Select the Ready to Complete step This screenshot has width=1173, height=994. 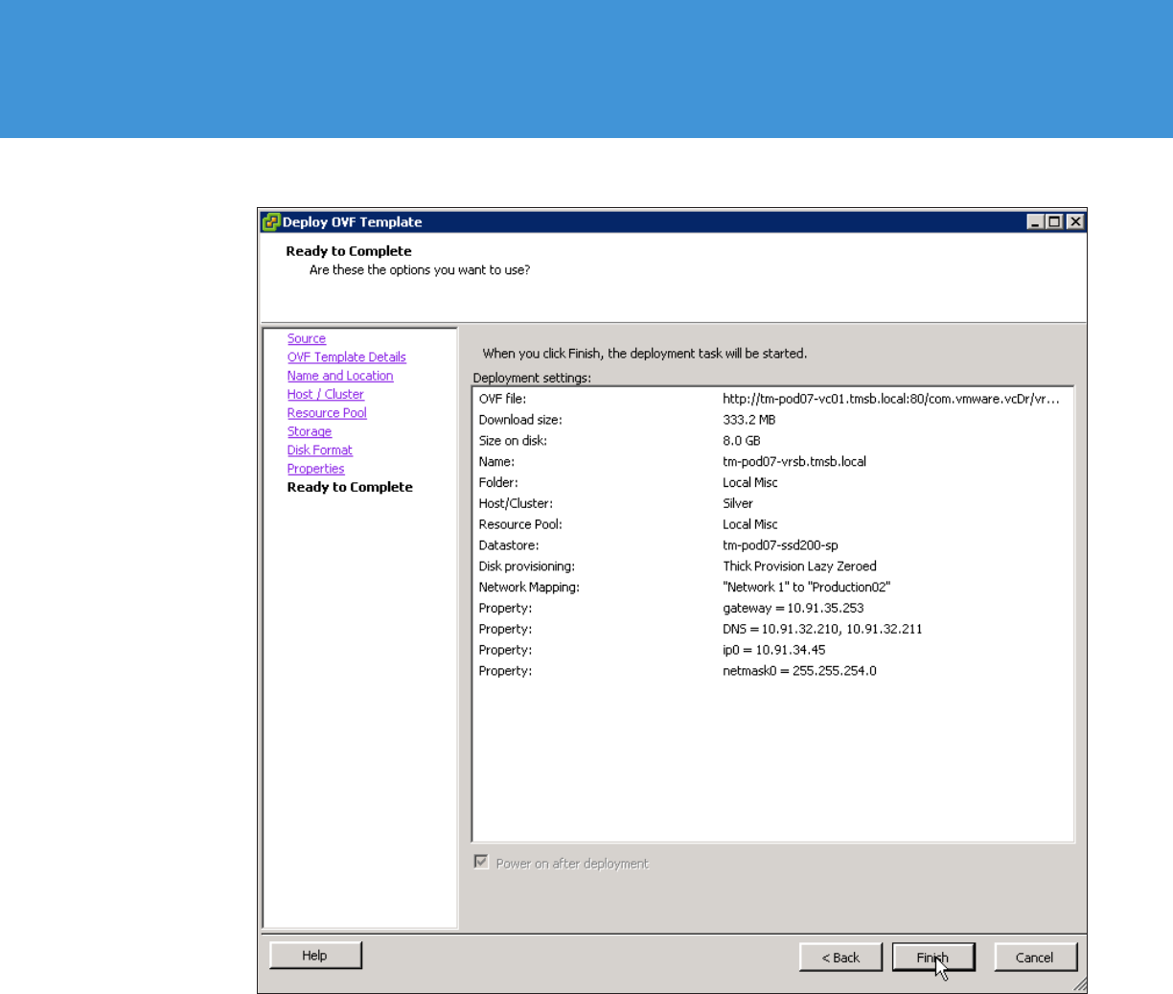(350, 487)
